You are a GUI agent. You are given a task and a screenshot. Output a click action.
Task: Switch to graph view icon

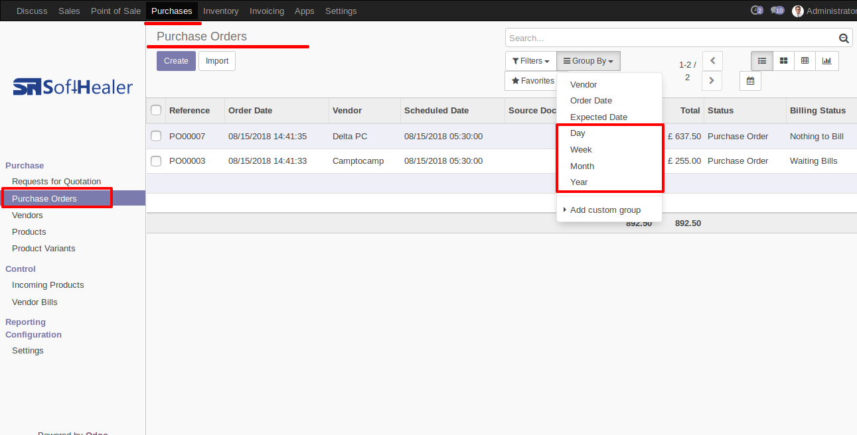[x=826, y=61]
